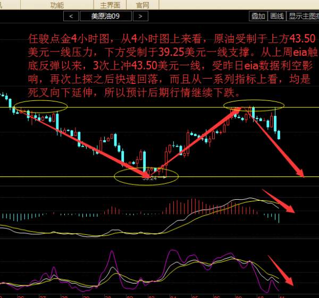
Task: Click the 39.24 low price label
Action: 150,178
